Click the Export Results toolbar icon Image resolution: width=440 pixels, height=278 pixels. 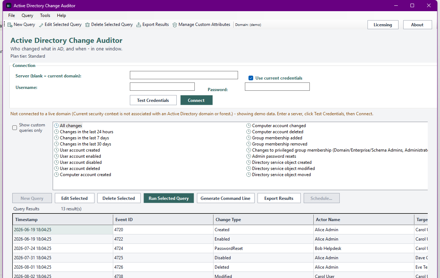(139, 25)
